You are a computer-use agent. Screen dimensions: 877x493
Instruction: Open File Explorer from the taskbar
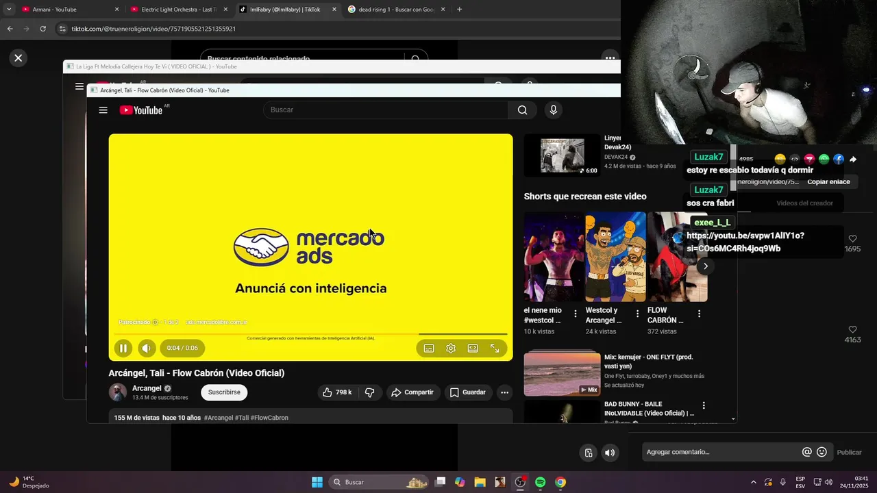point(480,482)
